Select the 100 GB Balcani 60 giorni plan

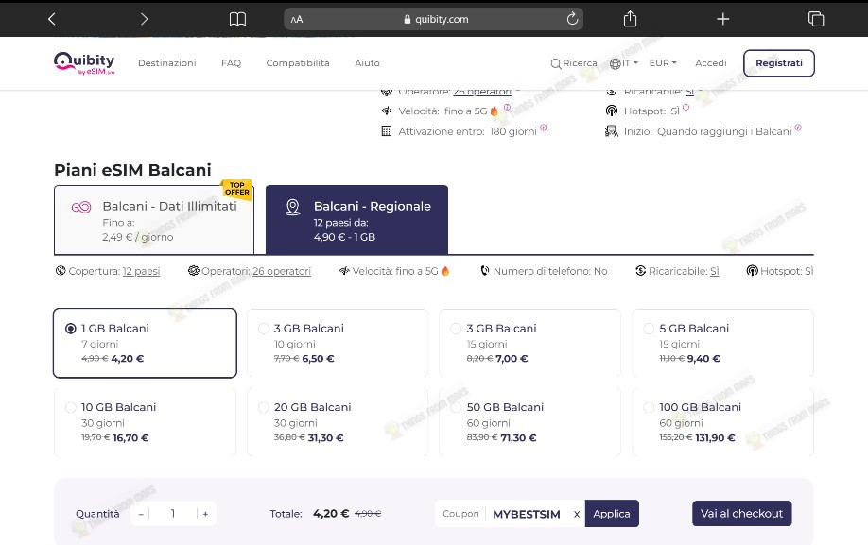(x=722, y=422)
